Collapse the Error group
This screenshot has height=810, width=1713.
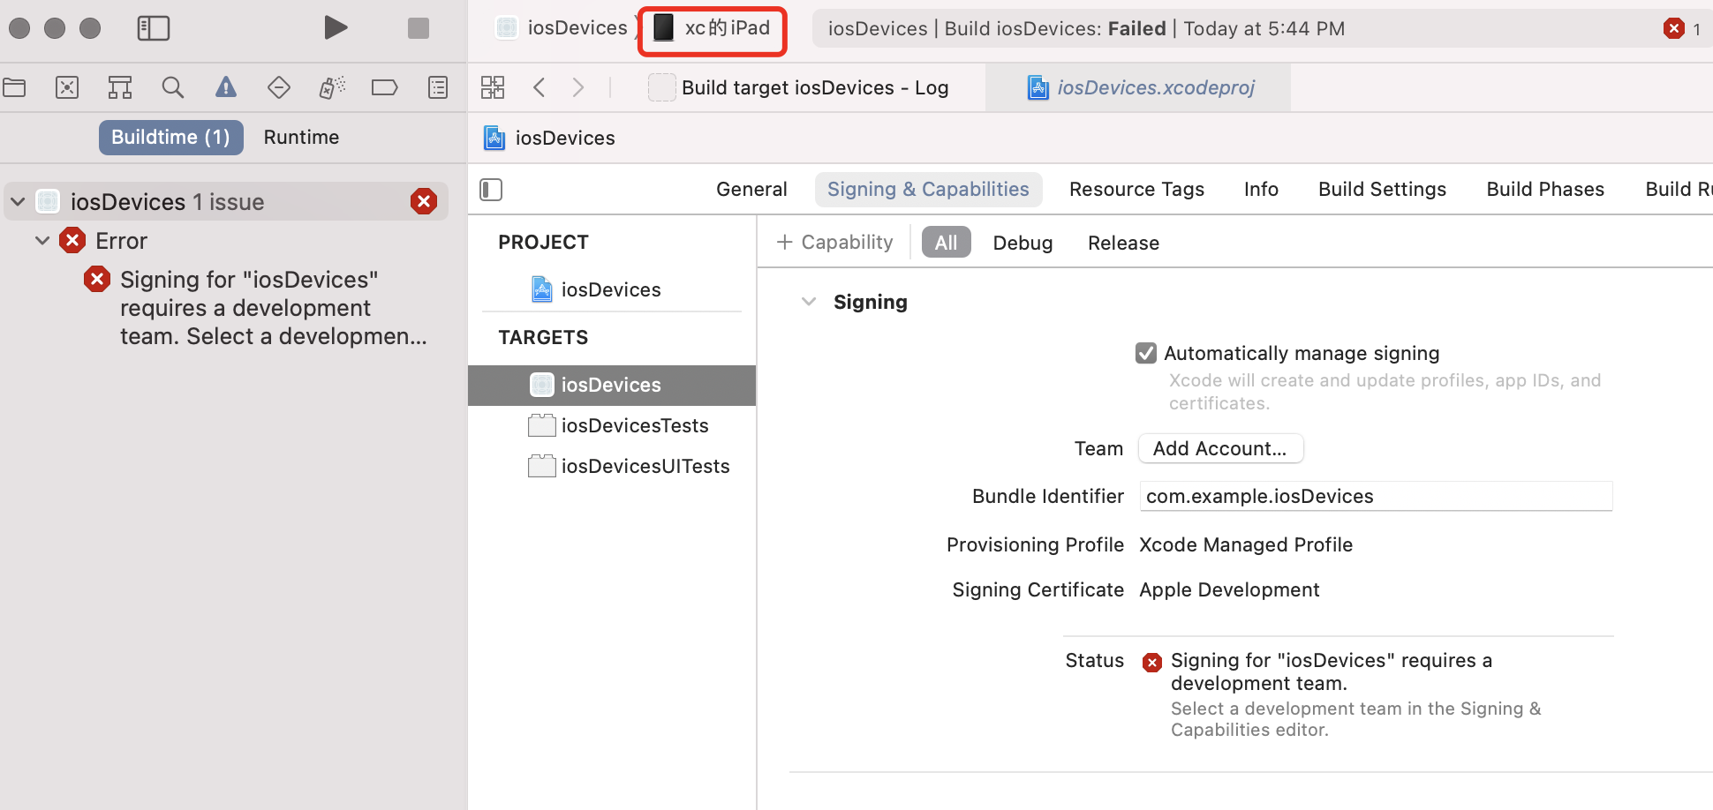(x=42, y=241)
